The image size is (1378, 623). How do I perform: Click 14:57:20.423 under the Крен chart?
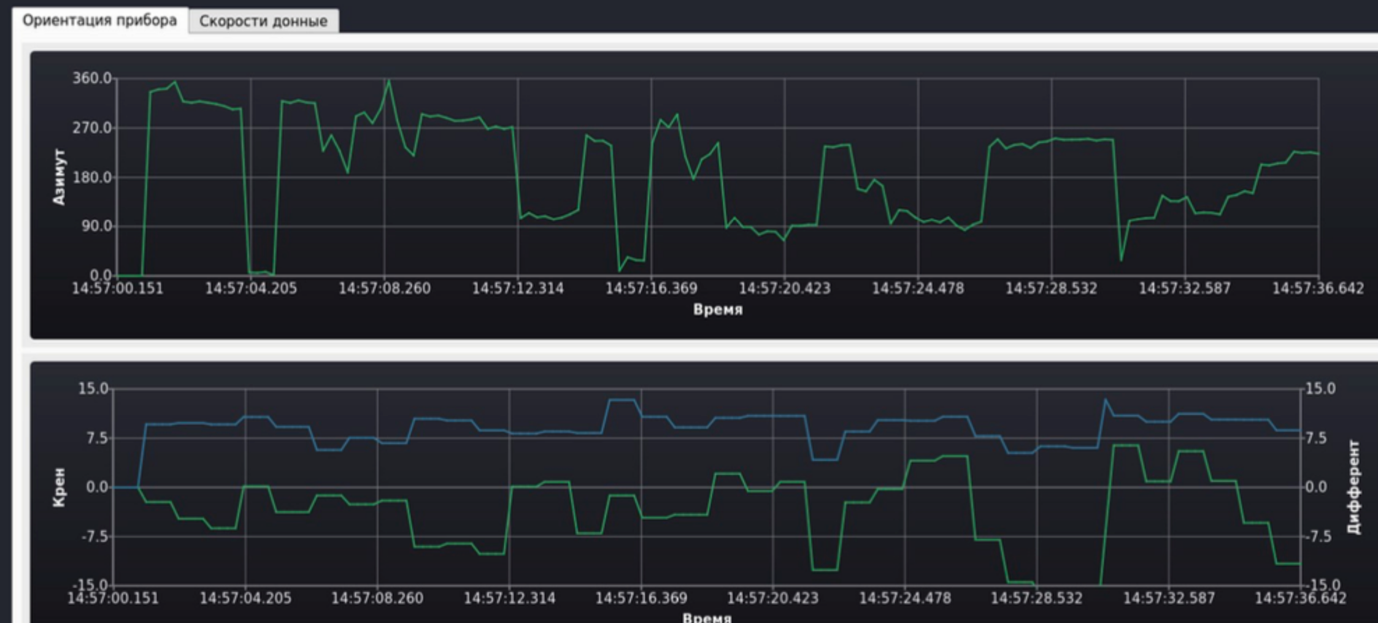[773, 598]
